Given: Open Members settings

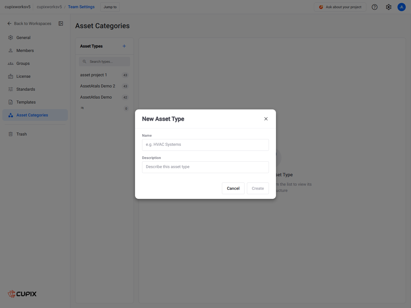Looking at the screenshot, I should 35,50.
